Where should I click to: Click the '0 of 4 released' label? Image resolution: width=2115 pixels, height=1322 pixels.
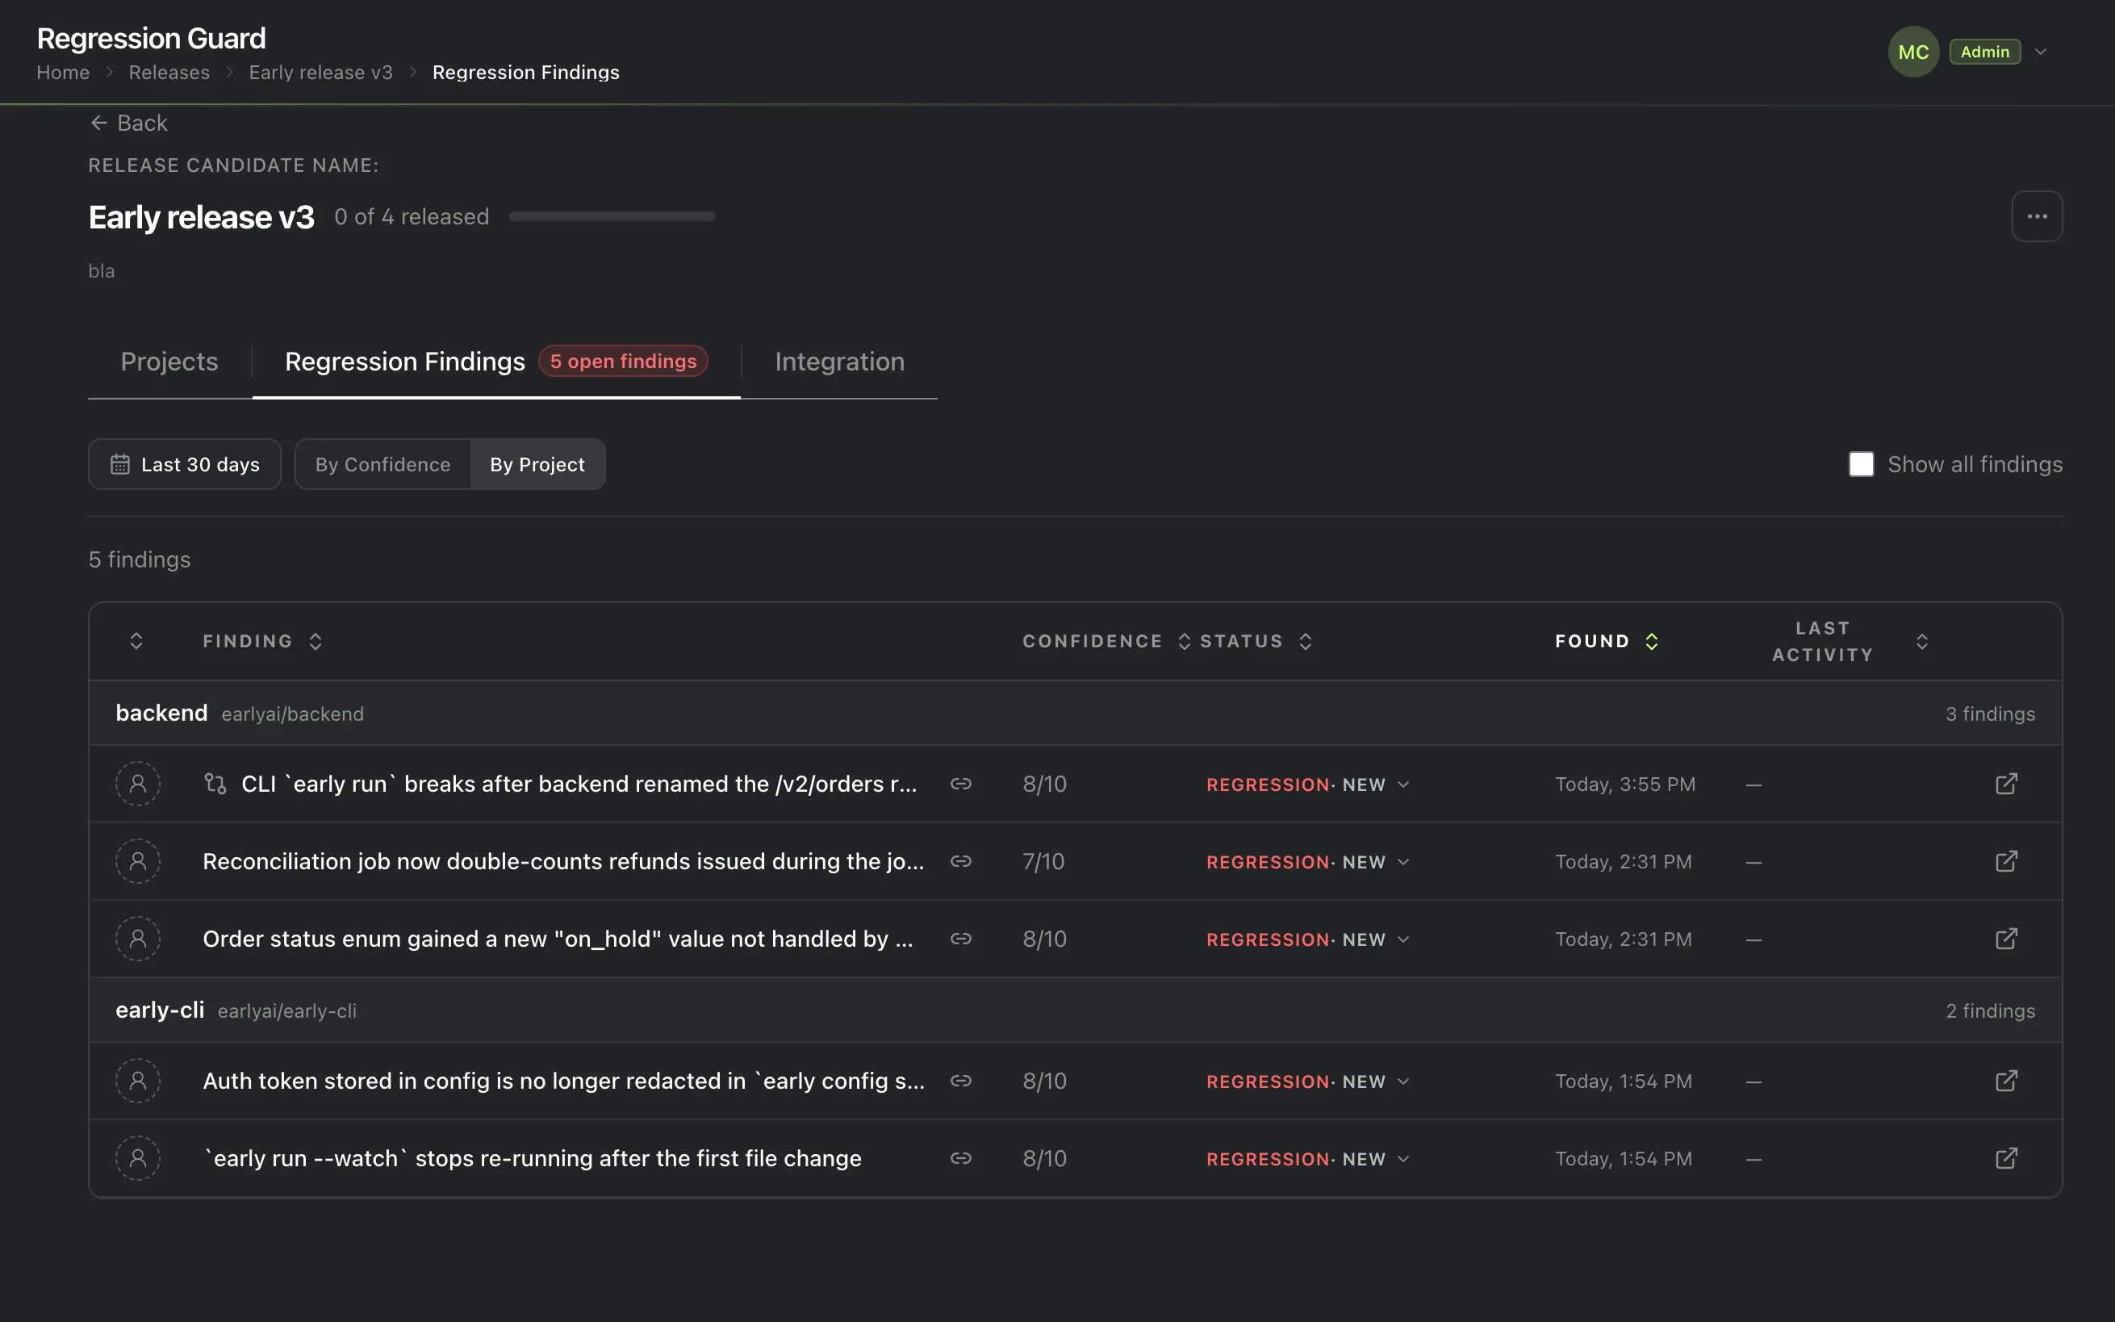click(x=412, y=217)
